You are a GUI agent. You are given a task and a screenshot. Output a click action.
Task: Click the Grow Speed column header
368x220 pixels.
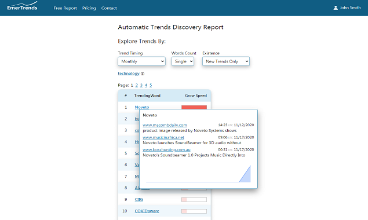pos(196,96)
